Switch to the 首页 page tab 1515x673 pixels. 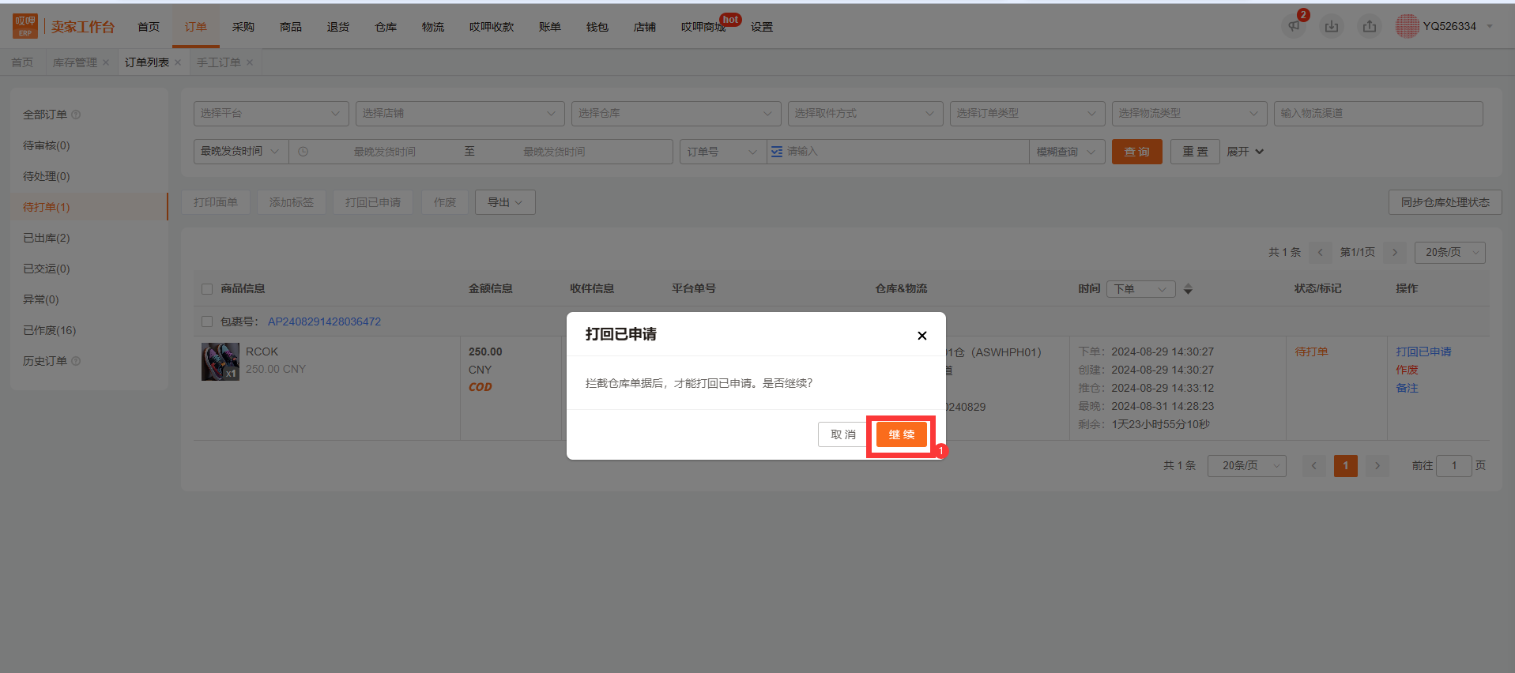pos(22,62)
